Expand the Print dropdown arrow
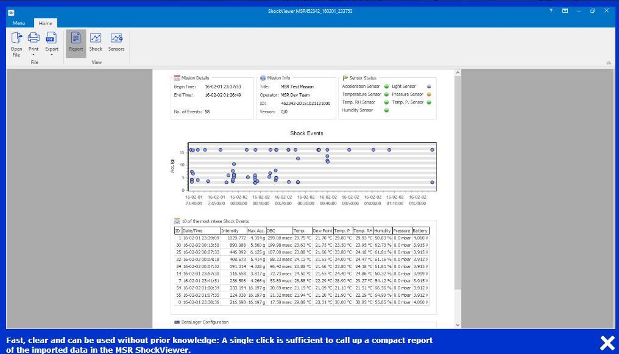The width and height of the screenshot is (619, 354). pyautogui.click(x=34, y=55)
